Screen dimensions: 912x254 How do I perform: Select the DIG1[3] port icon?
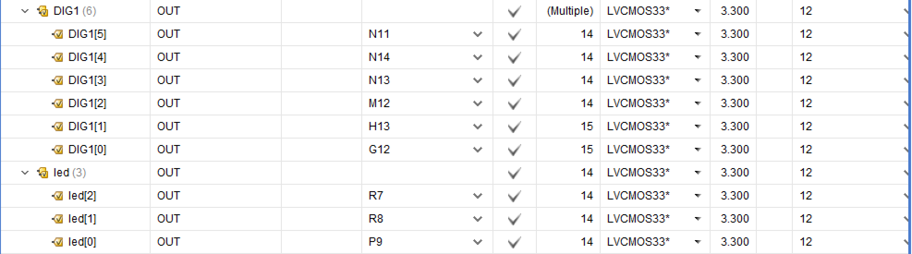click(x=57, y=80)
